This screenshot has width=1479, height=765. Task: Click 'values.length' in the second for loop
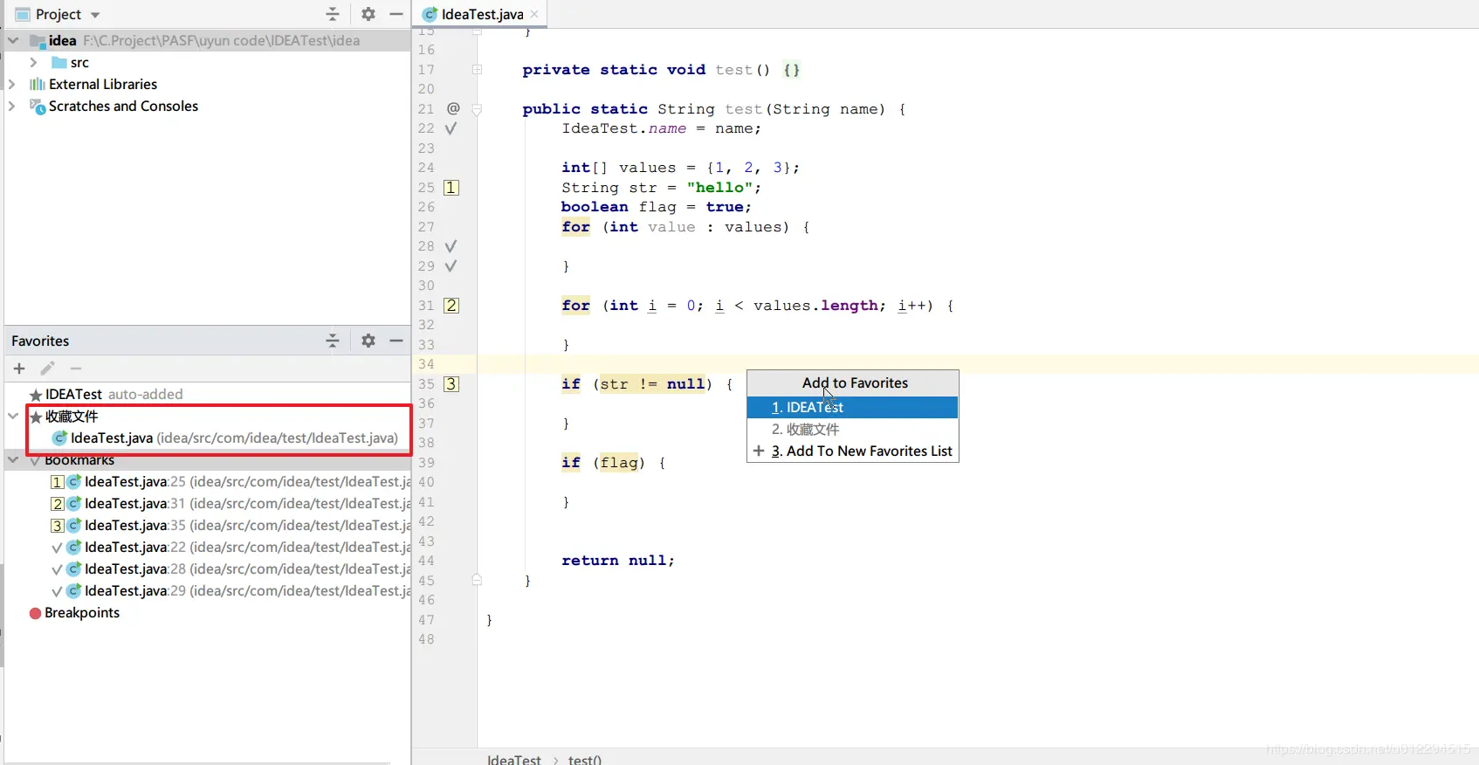(x=815, y=306)
